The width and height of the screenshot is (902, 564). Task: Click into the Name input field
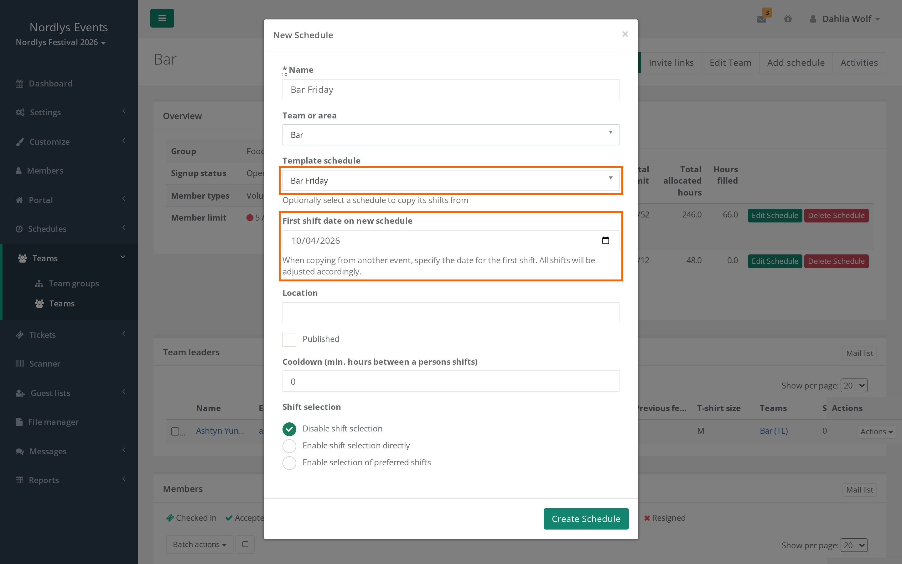[451, 90]
